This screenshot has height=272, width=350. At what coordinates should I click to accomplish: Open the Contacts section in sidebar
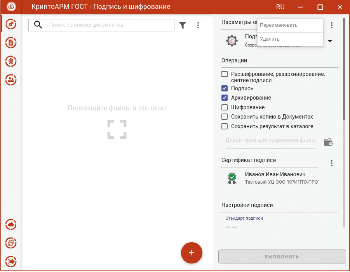[11, 80]
